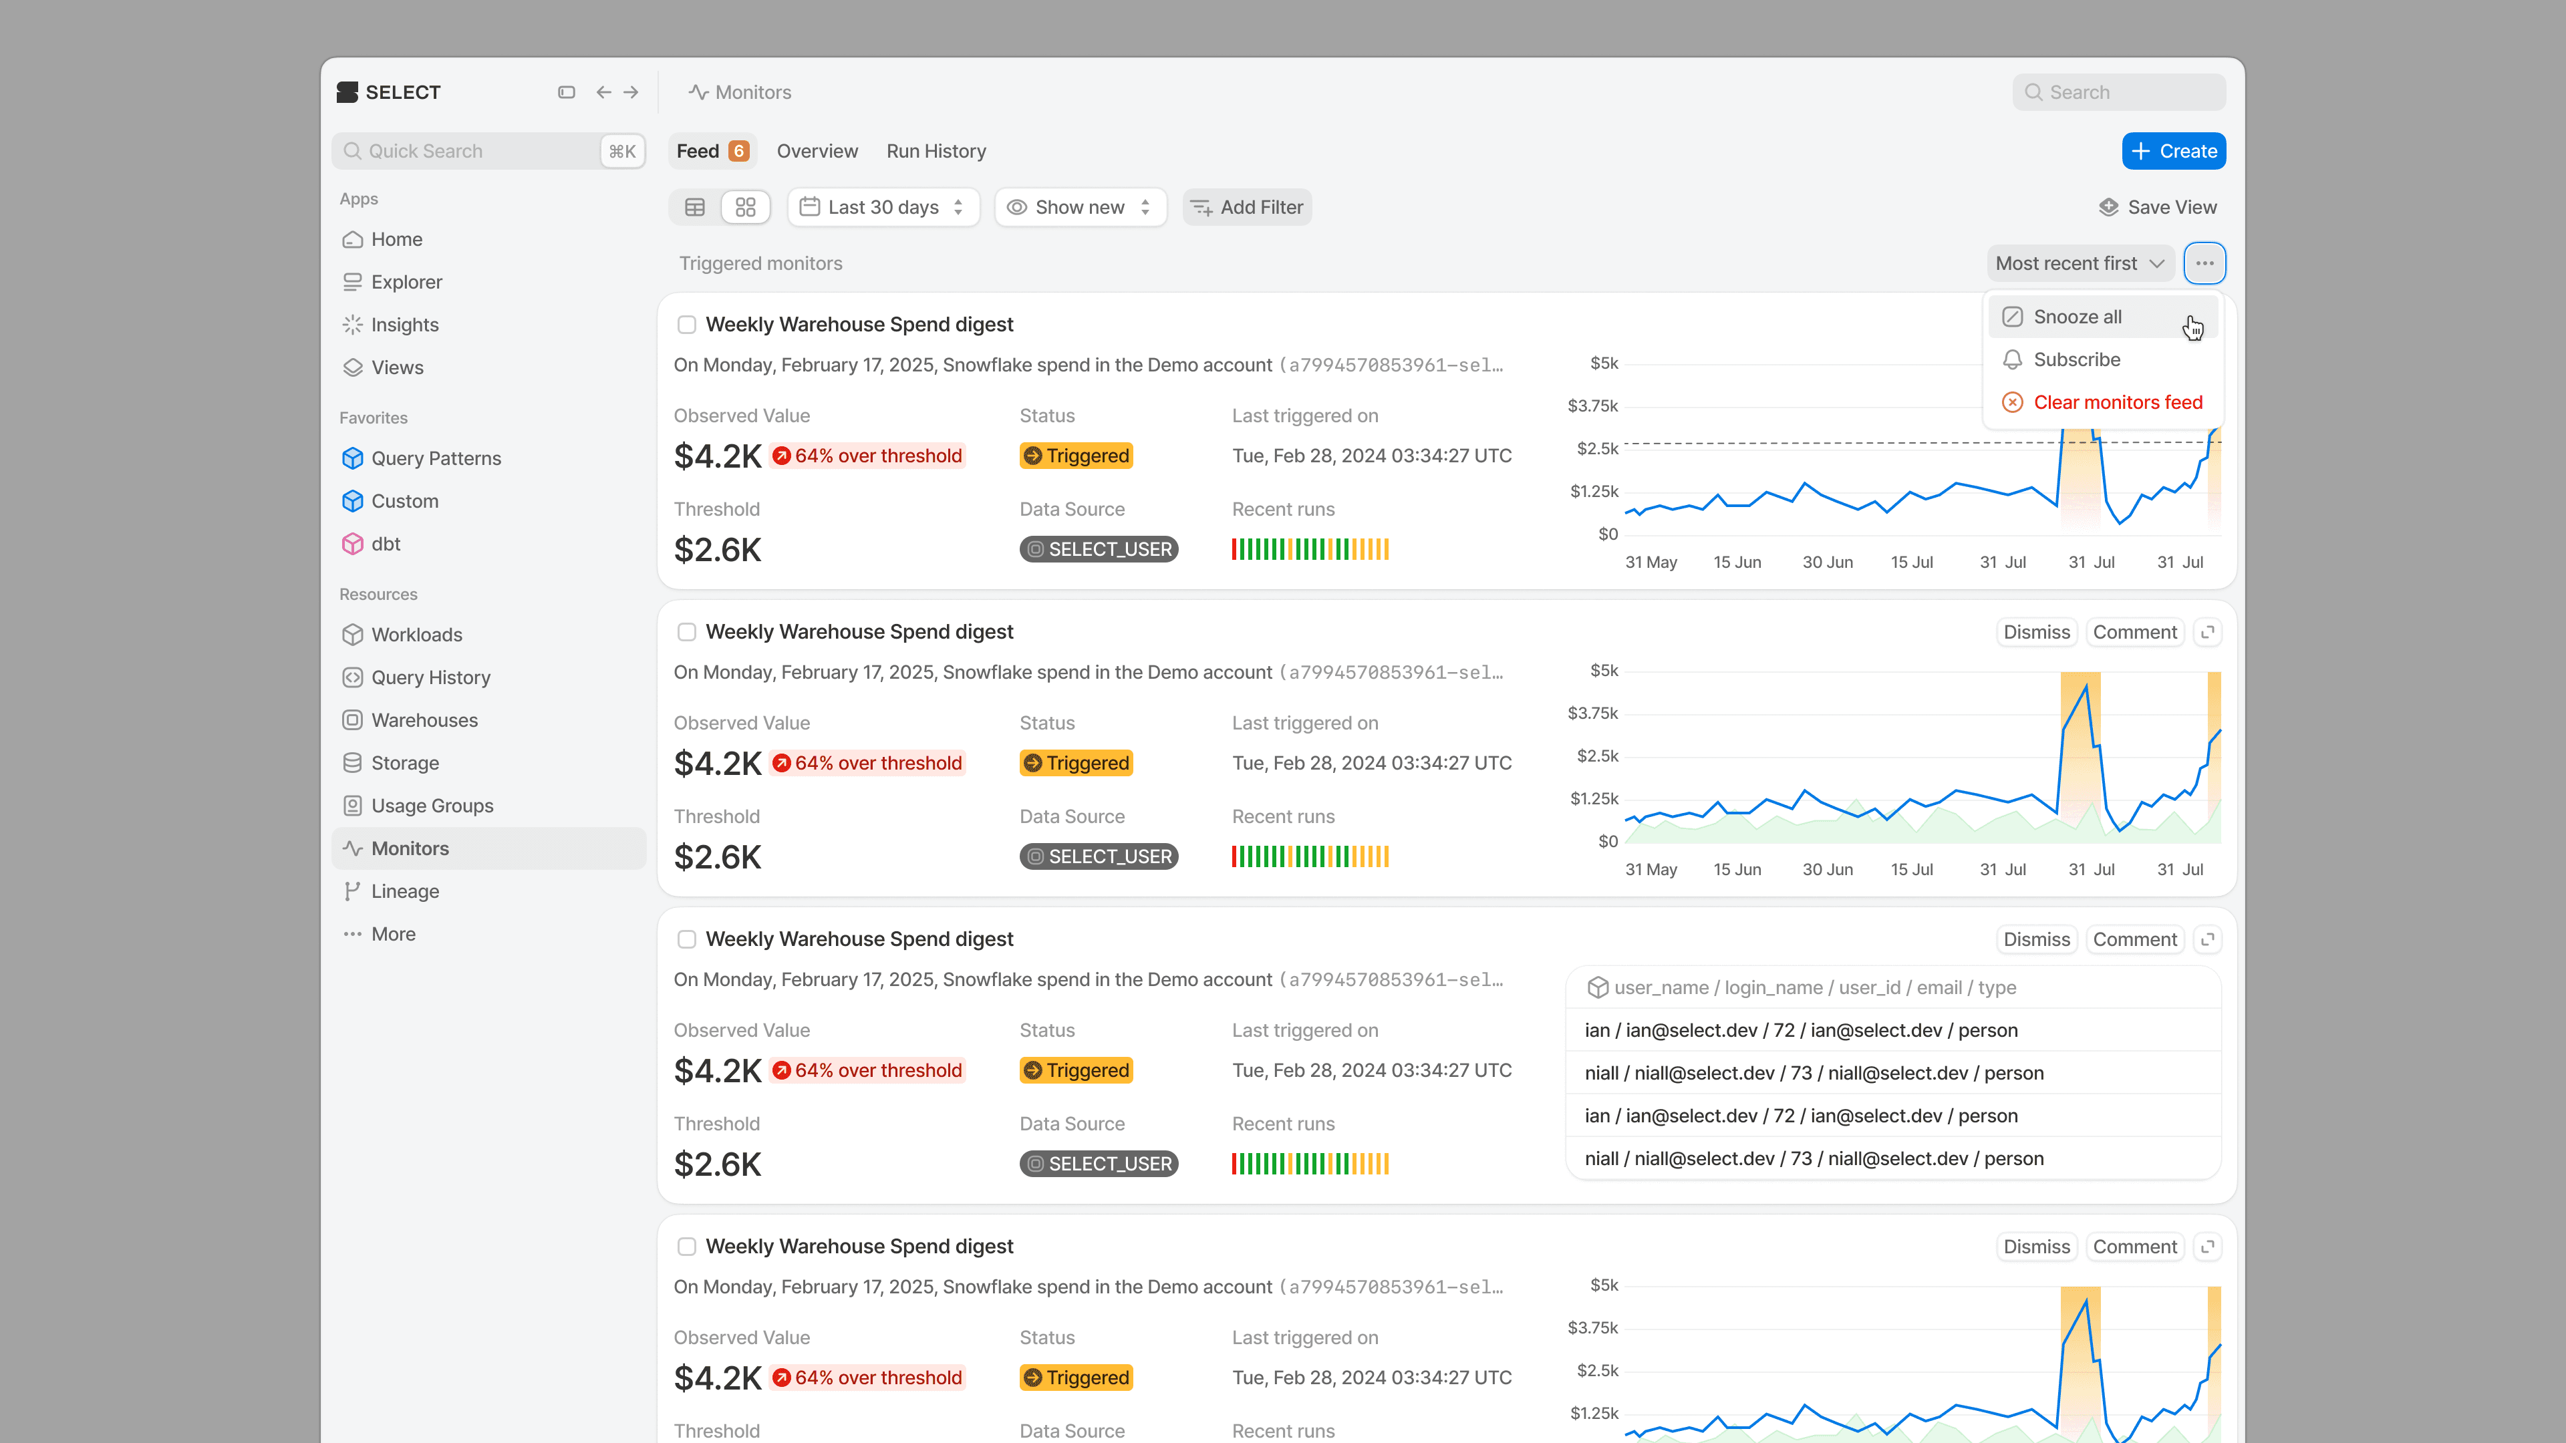The width and height of the screenshot is (2566, 1443).
Task: Select the second Weekly Warehouse Spend digest checkbox
Action: click(686, 633)
